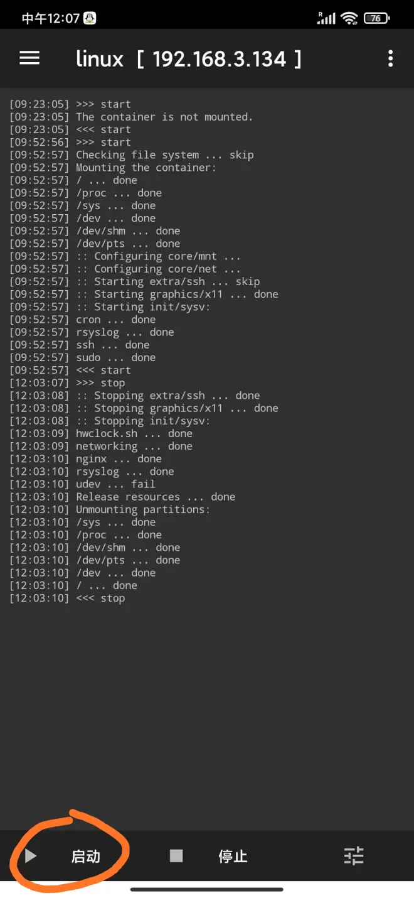Select the "Starting graphics/x11 ... done" log line
Screen dimensions: 414x898
144,294
